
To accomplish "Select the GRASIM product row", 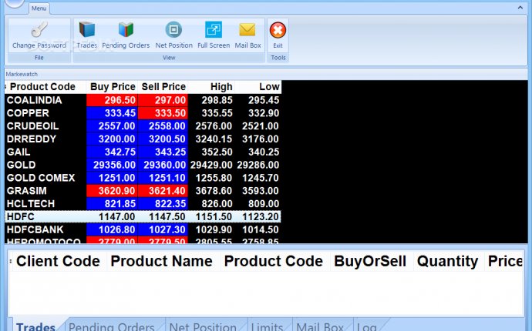I will pyautogui.click(x=143, y=191).
